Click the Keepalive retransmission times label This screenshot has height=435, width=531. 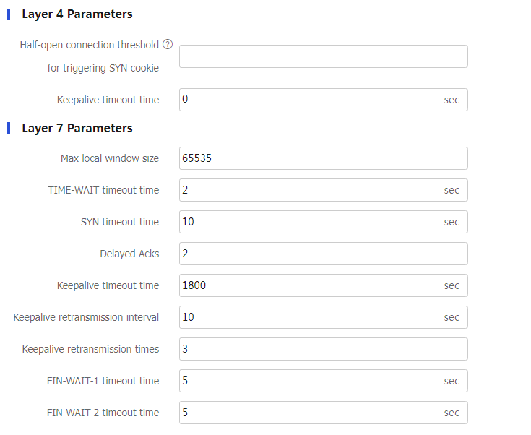click(90, 349)
